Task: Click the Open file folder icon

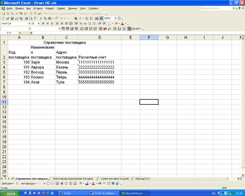Action: click(7, 18)
